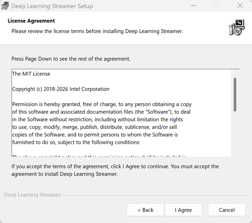252x223 pixels.
Task: Click the "The MIT License" line
Action: point(31,74)
